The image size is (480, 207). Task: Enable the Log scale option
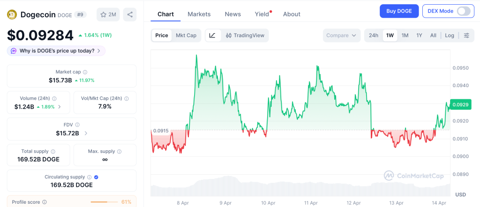[450, 35]
